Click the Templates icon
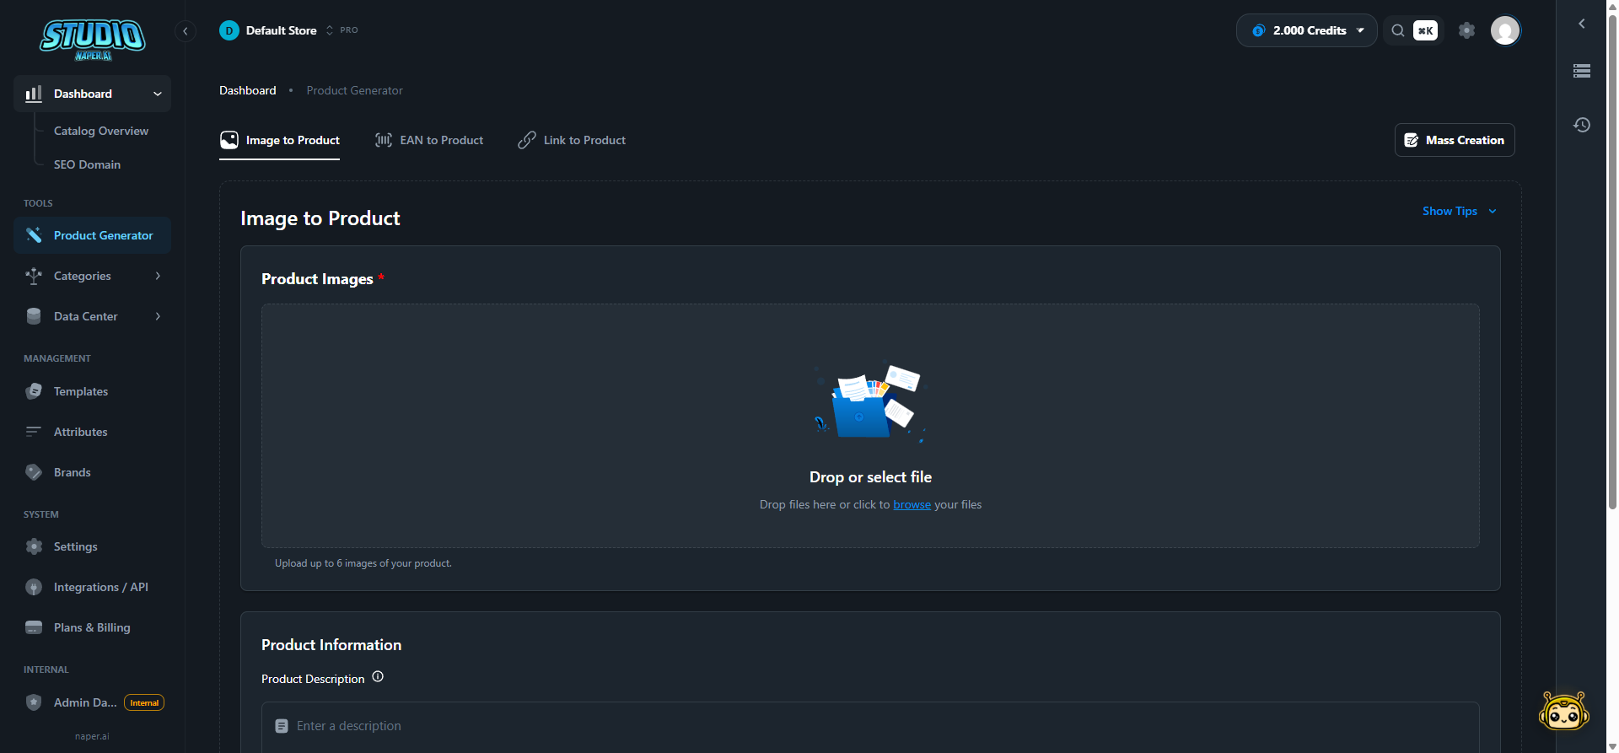This screenshot has width=1619, height=753. [x=34, y=391]
